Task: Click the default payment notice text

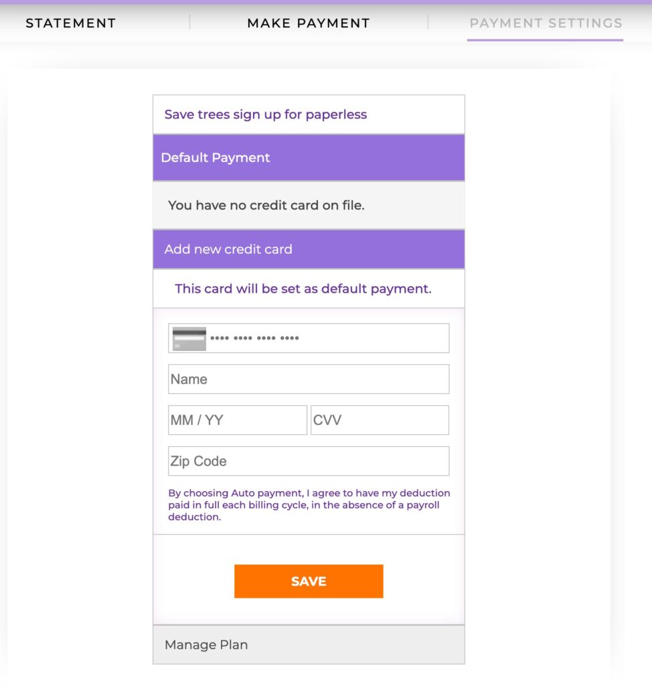Action: (x=308, y=288)
